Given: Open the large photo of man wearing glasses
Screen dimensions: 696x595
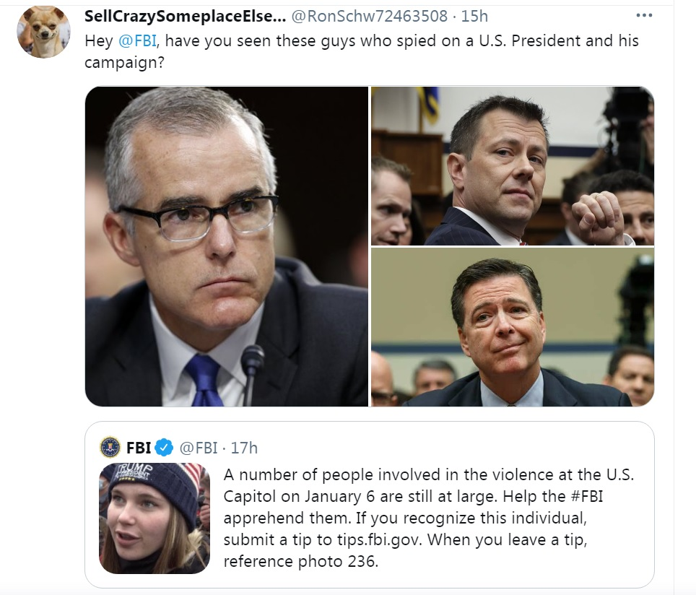Looking at the screenshot, I should (x=227, y=246).
